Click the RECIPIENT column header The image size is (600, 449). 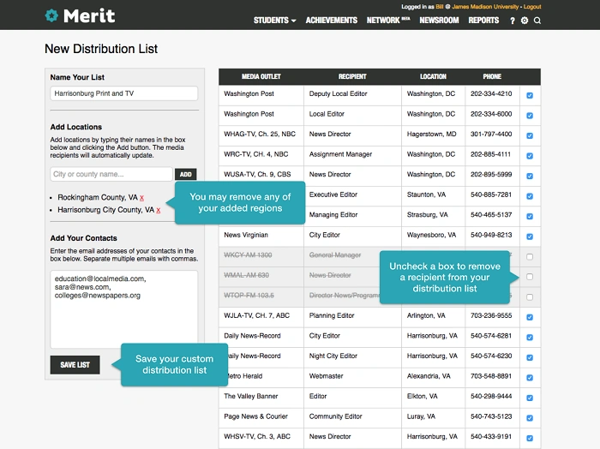coord(352,76)
